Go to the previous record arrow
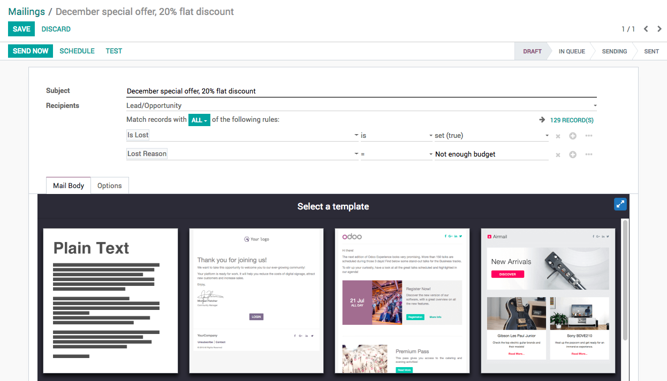 click(646, 29)
